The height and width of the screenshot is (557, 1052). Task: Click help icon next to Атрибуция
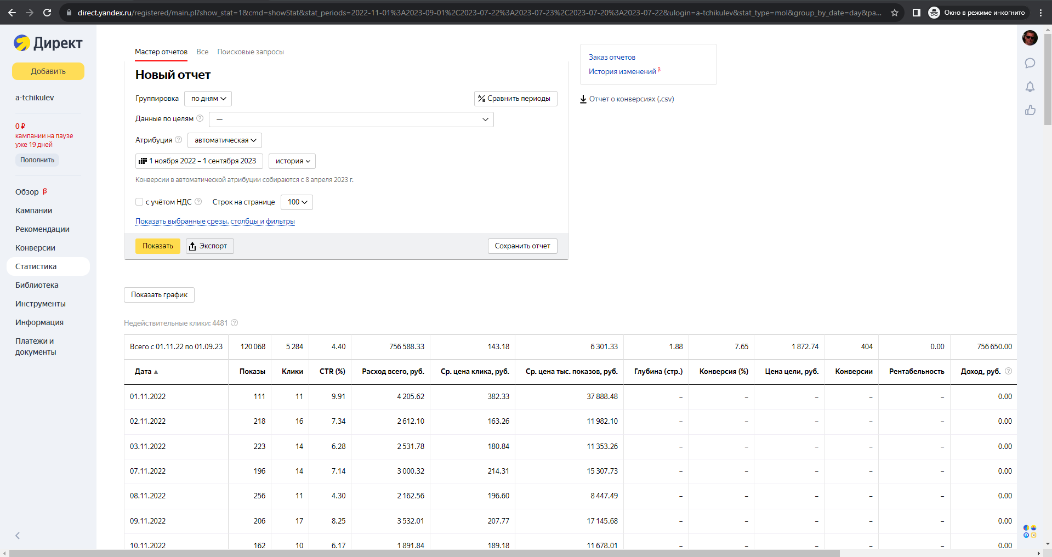178,140
